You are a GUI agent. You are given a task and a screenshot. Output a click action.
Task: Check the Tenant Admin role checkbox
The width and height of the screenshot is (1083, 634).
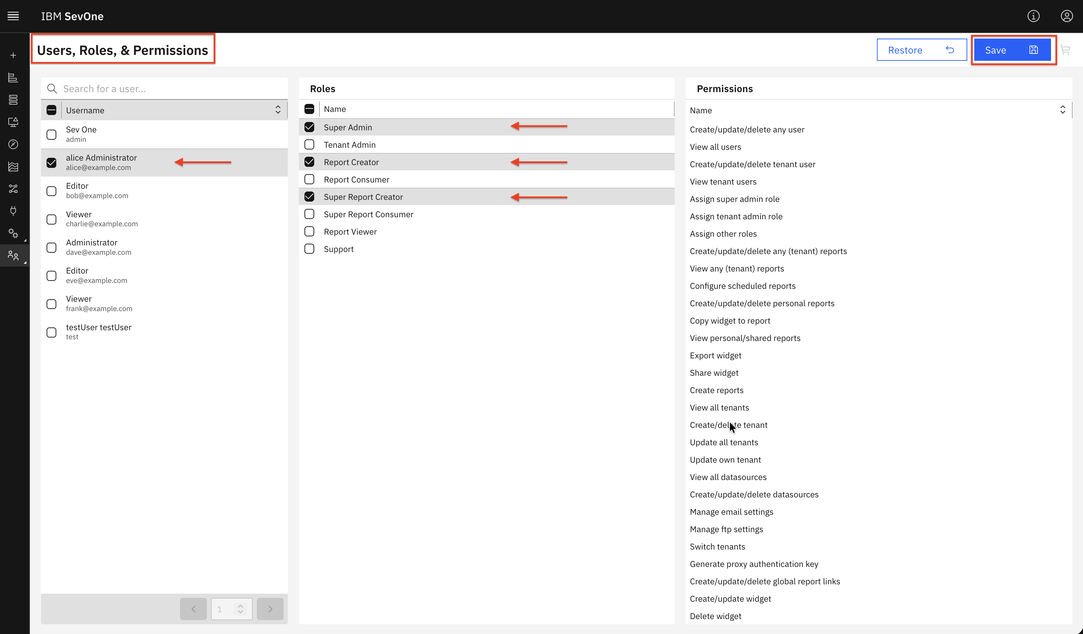point(309,145)
